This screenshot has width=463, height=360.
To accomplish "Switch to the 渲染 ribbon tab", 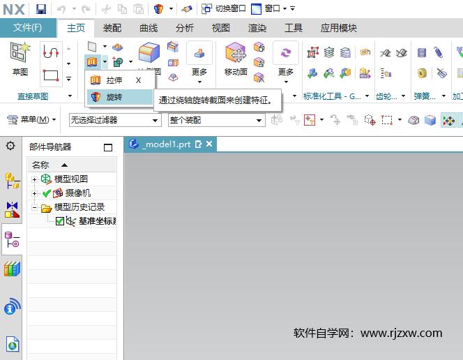I will click(257, 28).
